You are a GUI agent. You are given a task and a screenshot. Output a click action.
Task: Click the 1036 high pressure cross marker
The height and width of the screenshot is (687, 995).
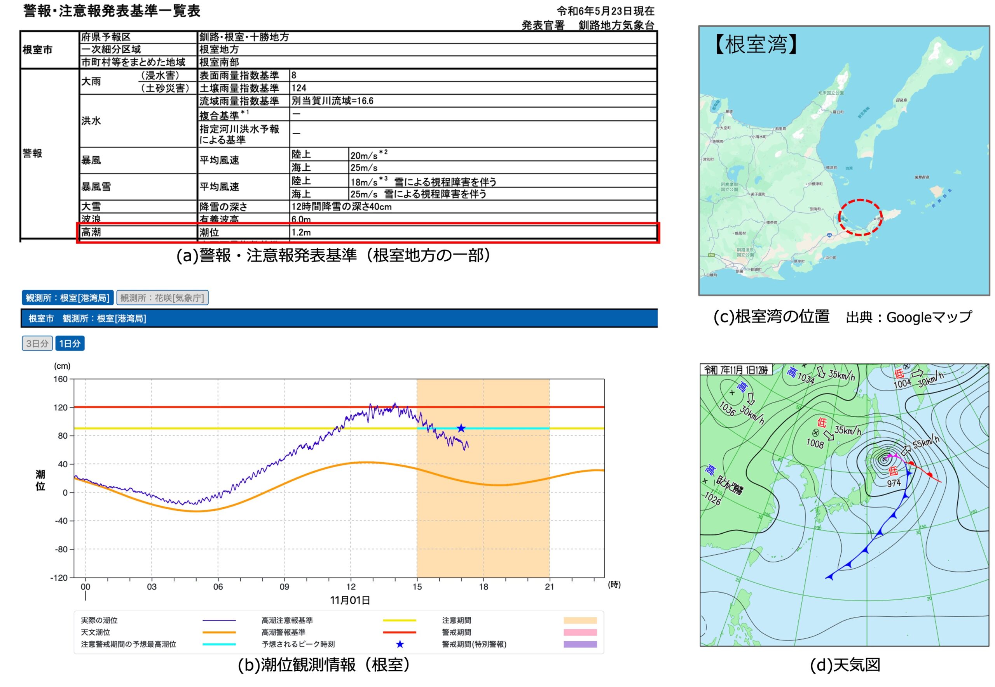coord(732,392)
